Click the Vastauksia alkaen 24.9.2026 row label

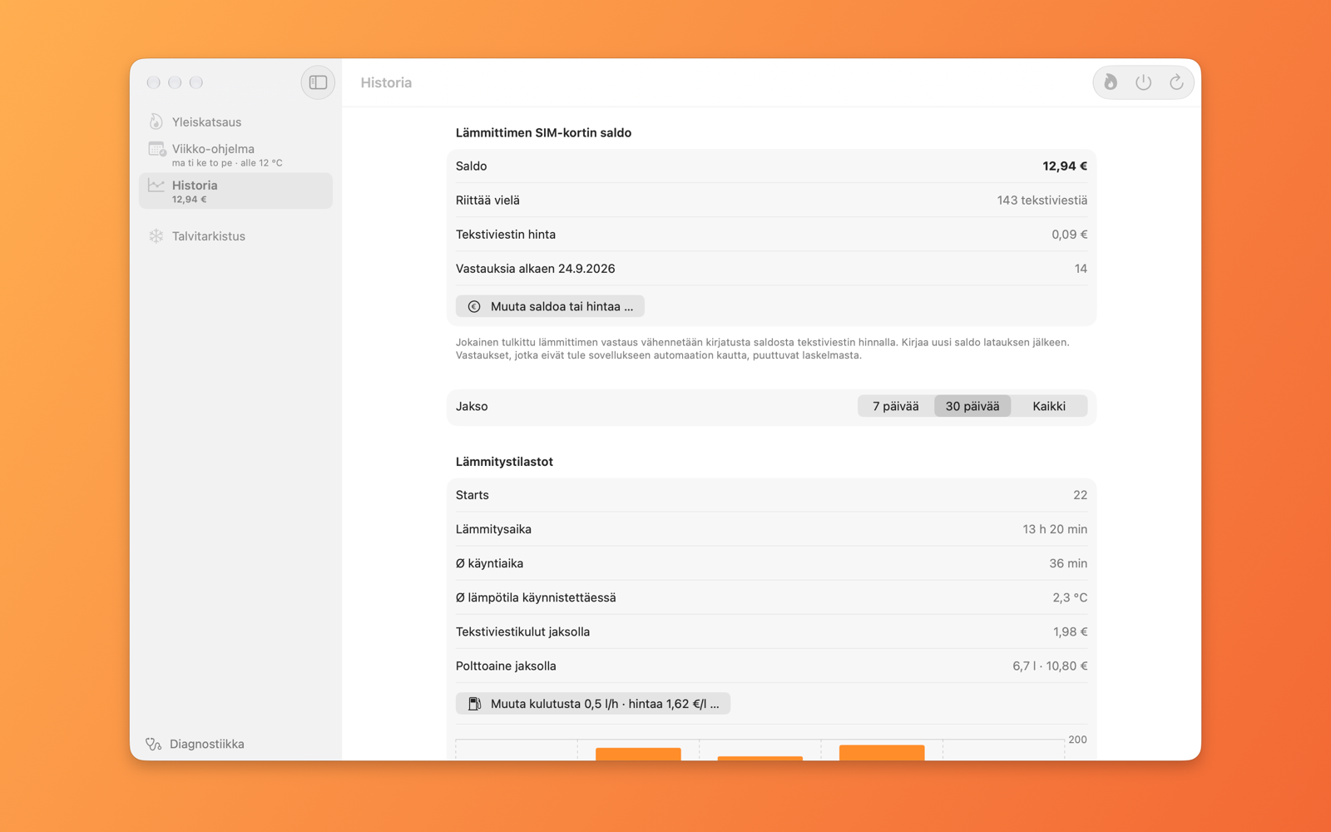coord(536,269)
